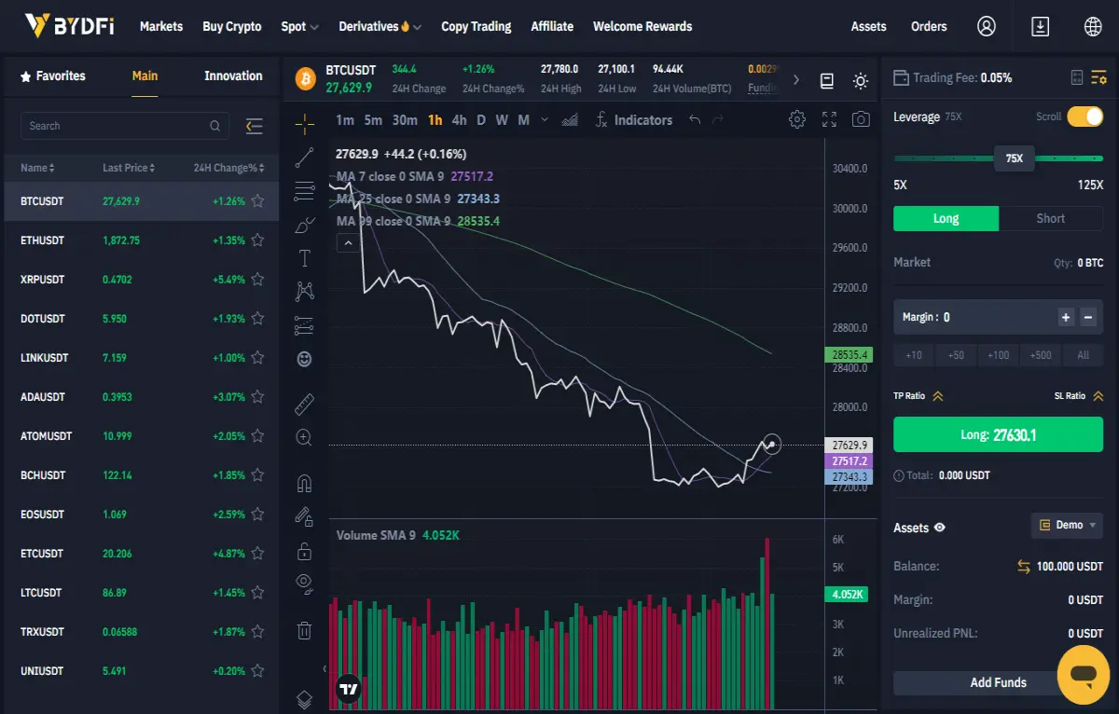Viewport: 1119px width, 714px height.
Task: Toggle asset balance visibility eye
Action: point(940,528)
